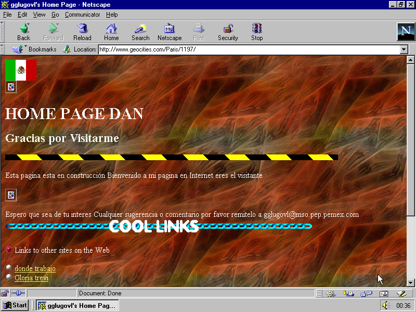Click the security padlock in status bar
The image size is (416, 312).
(5, 293)
